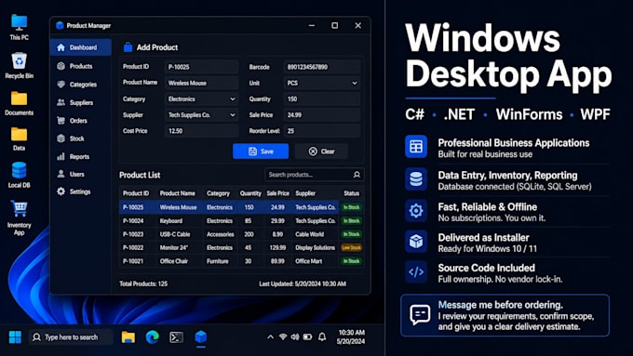Click the Cable World supplier cell
Image resolution: width=633 pixels, height=356 pixels.
[309, 234]
